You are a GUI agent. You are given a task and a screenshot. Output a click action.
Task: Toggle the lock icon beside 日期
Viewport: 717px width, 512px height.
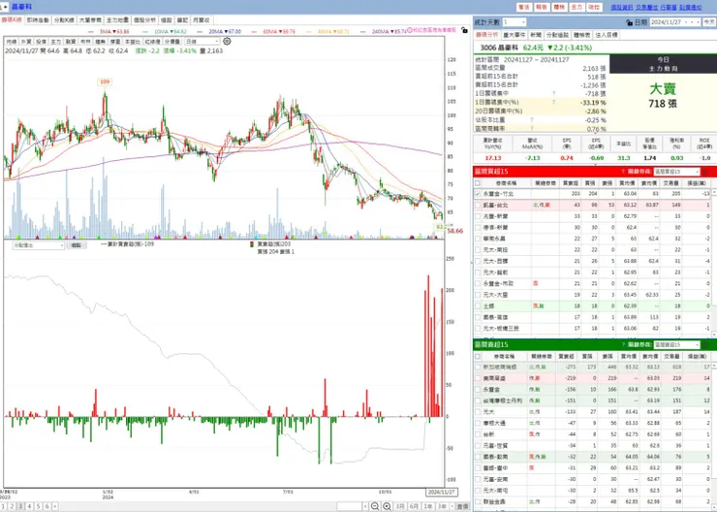click(x=629, y=22)
